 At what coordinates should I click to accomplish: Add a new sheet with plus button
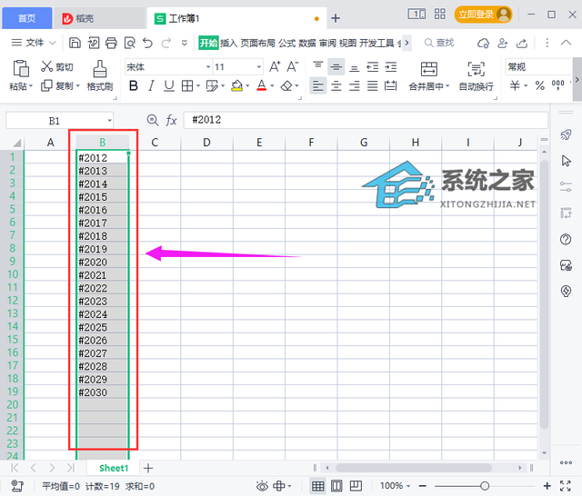[x=148, y=468]
